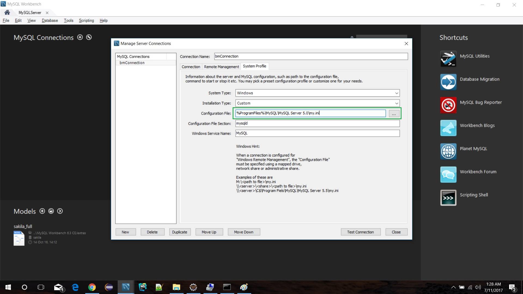Launch Scripting Shell icon

coord(448,198)
